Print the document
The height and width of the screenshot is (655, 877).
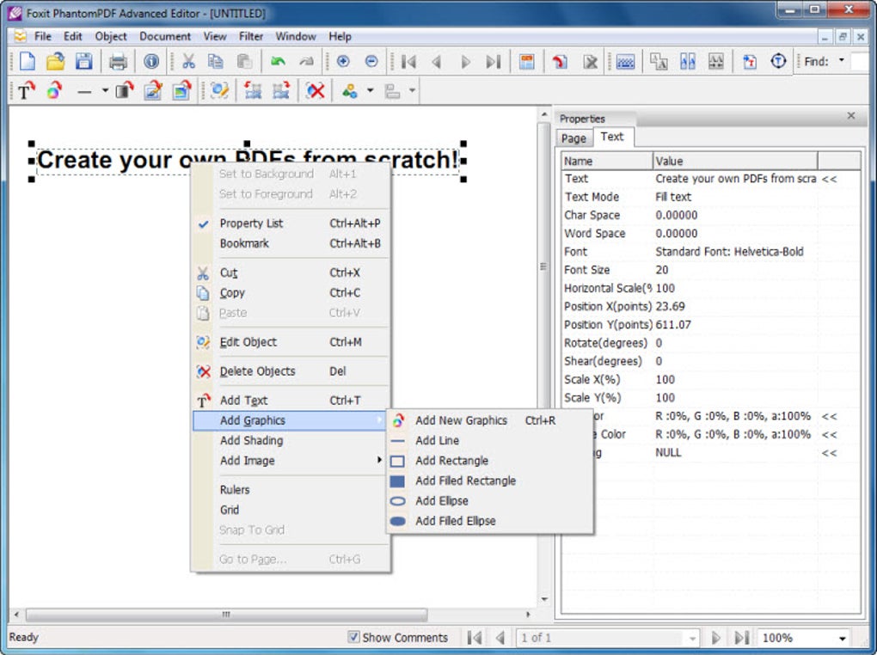tap(119, 61)
